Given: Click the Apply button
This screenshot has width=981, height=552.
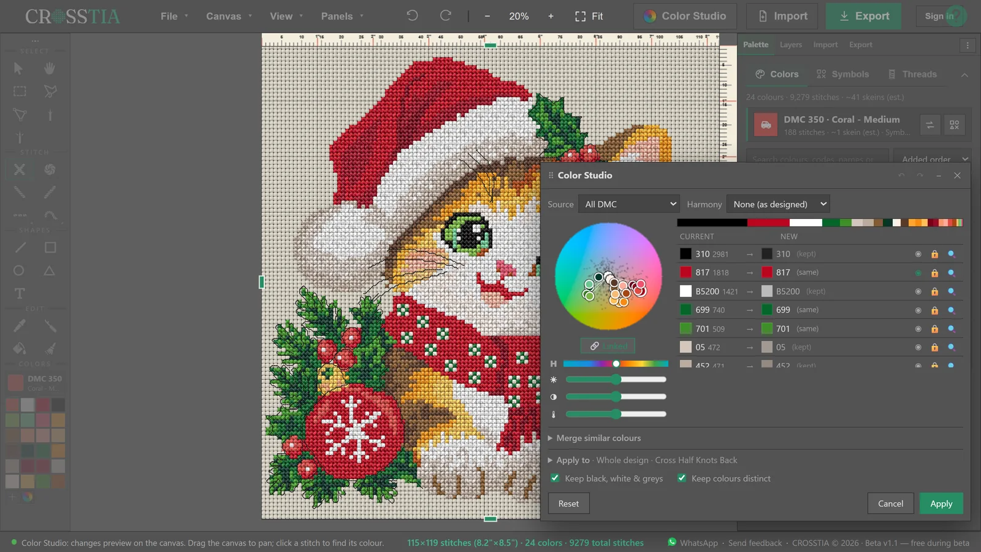Looking at the screenshot, I should [941, 504].
